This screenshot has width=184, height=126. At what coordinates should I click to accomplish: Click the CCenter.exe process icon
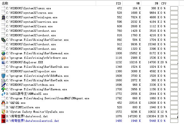[3, 40]
